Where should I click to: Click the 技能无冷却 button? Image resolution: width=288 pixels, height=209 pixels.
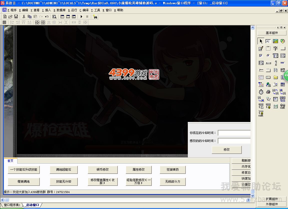tap(63, 182)
